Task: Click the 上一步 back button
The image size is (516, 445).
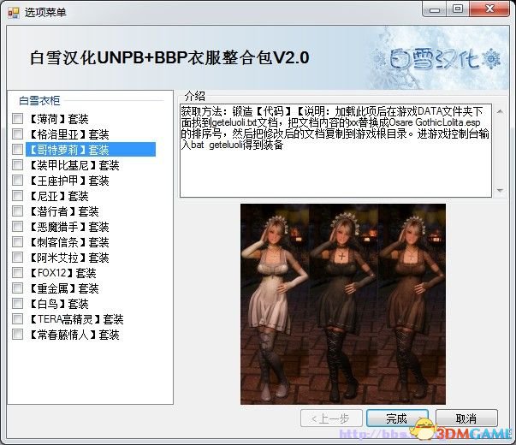Action: pos(331,418)
